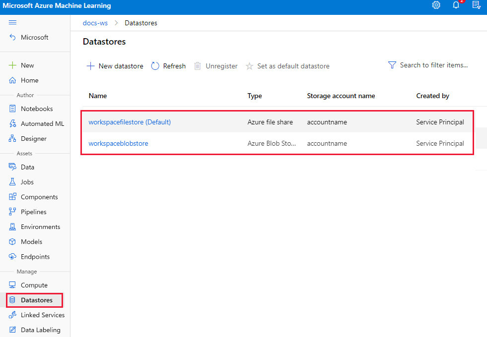
Task: Click accountname in workspacefilestore row
Action: coord(327,122)
